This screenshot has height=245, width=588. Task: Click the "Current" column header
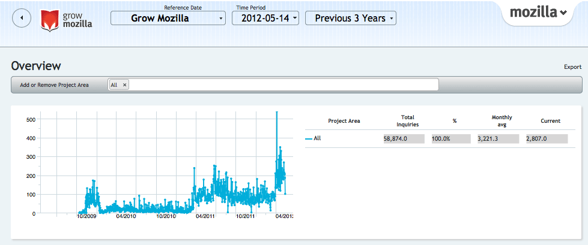click(x=550, y=121)
